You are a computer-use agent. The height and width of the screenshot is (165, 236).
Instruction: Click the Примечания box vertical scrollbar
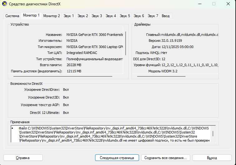tap(213, 133)
